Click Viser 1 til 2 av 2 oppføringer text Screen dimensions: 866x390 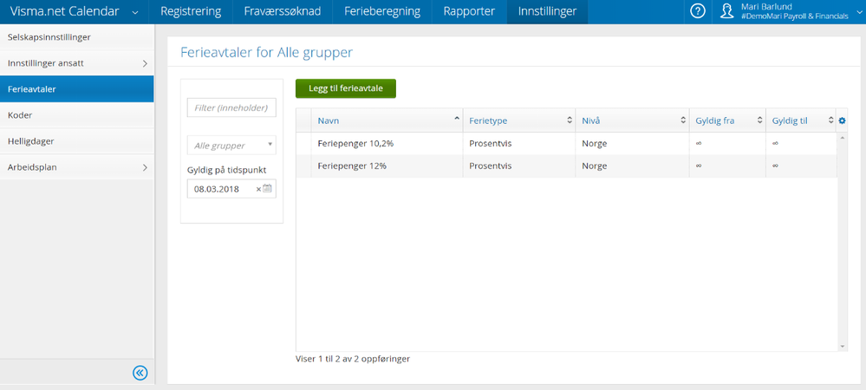tap(353, 359)
